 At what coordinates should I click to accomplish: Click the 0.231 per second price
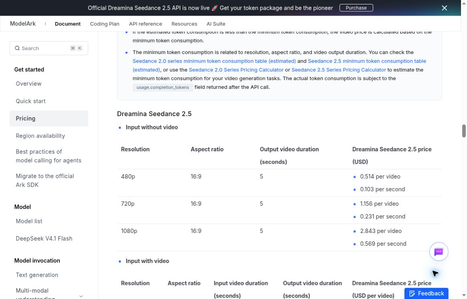pyautogui.click(x=382, y=217)
